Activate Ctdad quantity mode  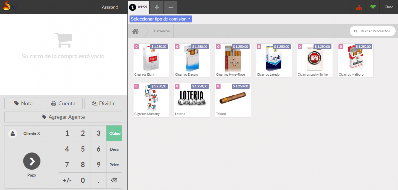click(x=114, y=133)
